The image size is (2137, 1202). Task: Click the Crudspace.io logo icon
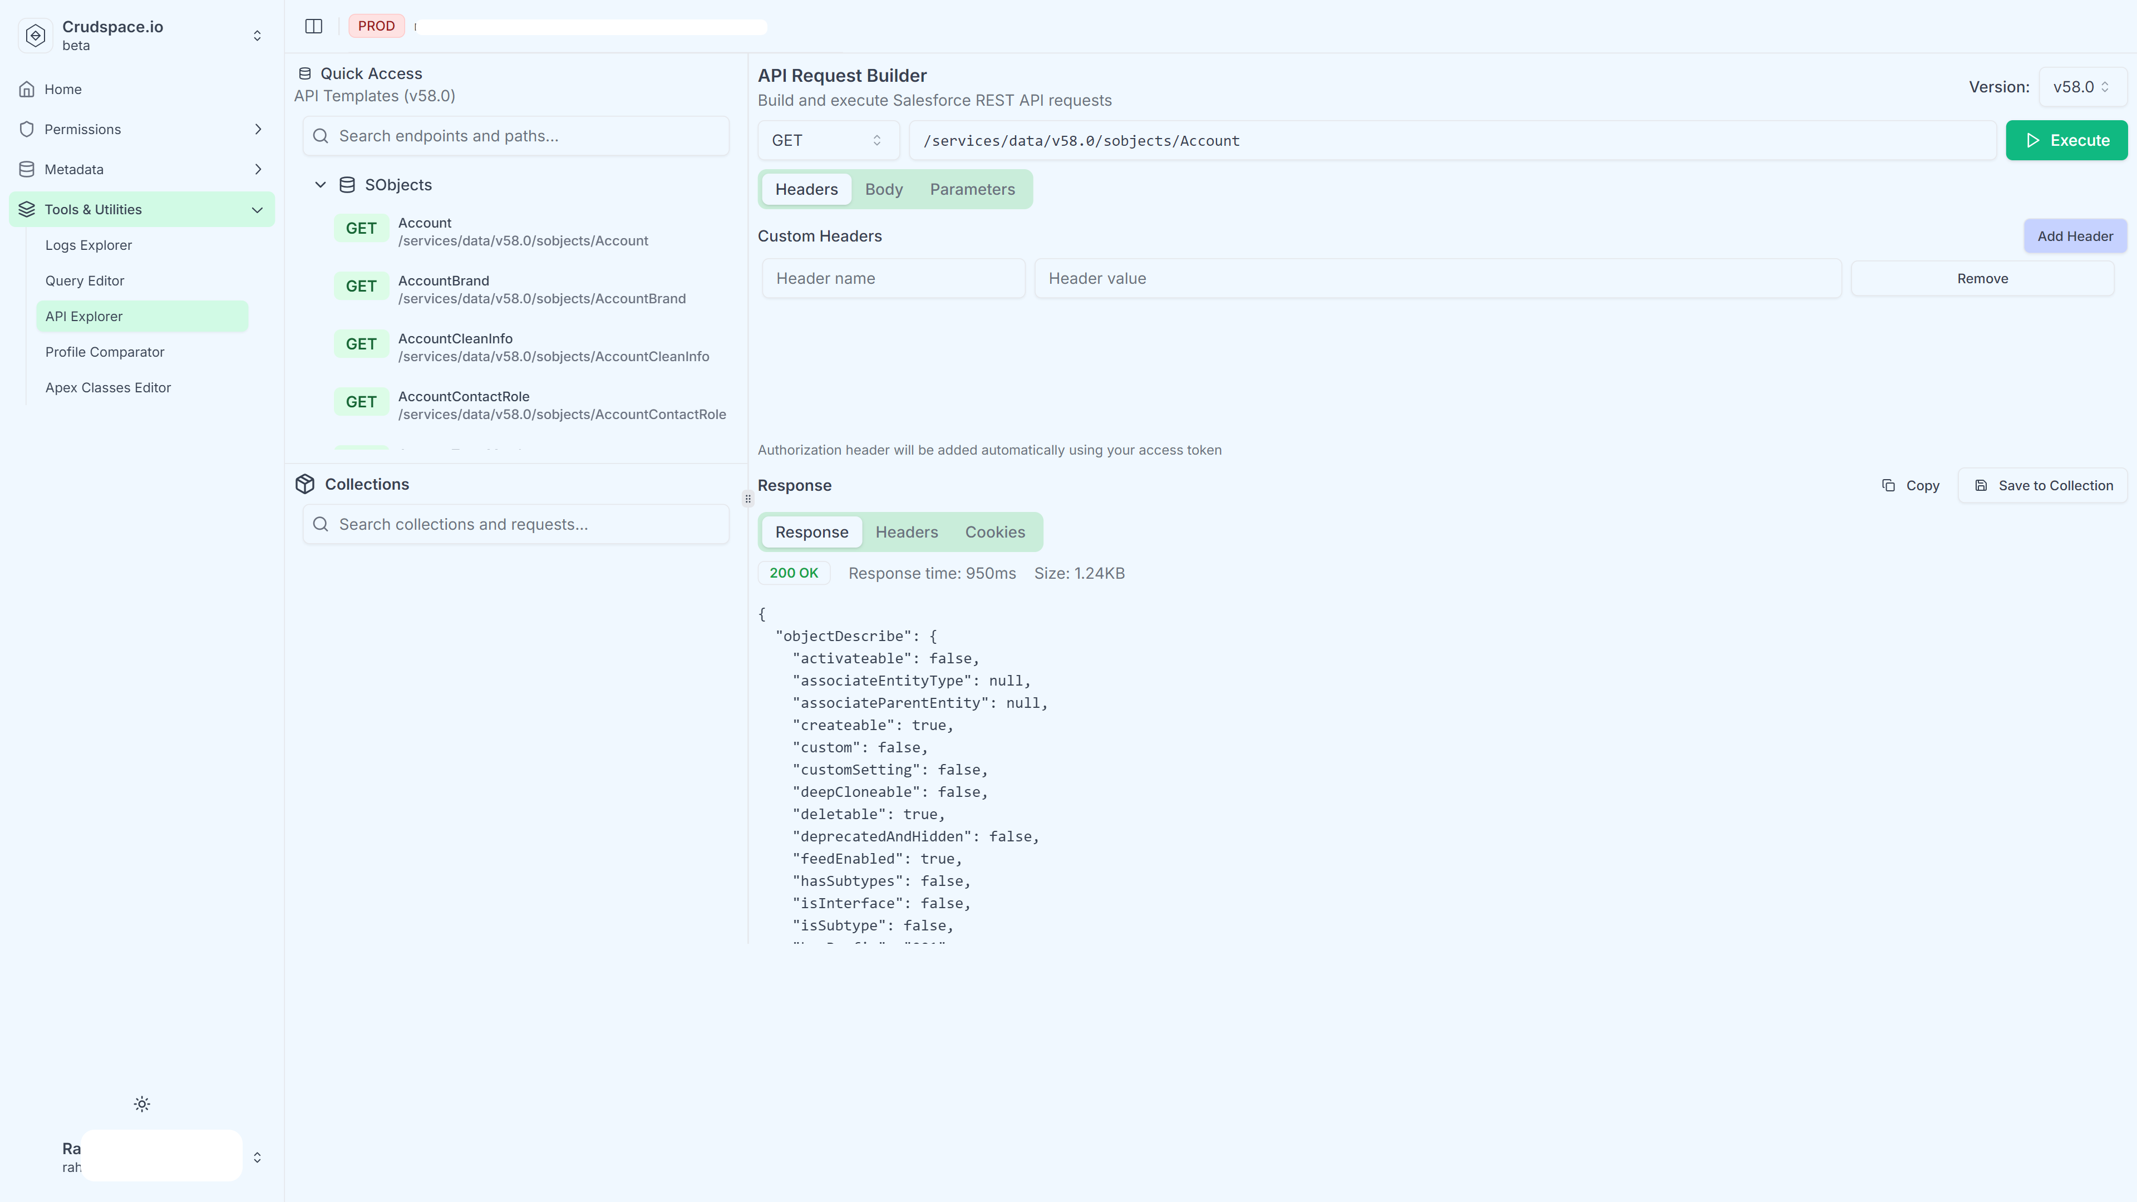pos(35,35)
